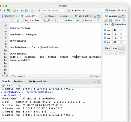Save all open documents icon

pyautogui.click(x=27, y=10)
